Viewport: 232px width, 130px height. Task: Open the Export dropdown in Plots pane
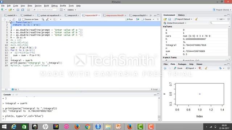pyautogui.click(x=191, y=68)
